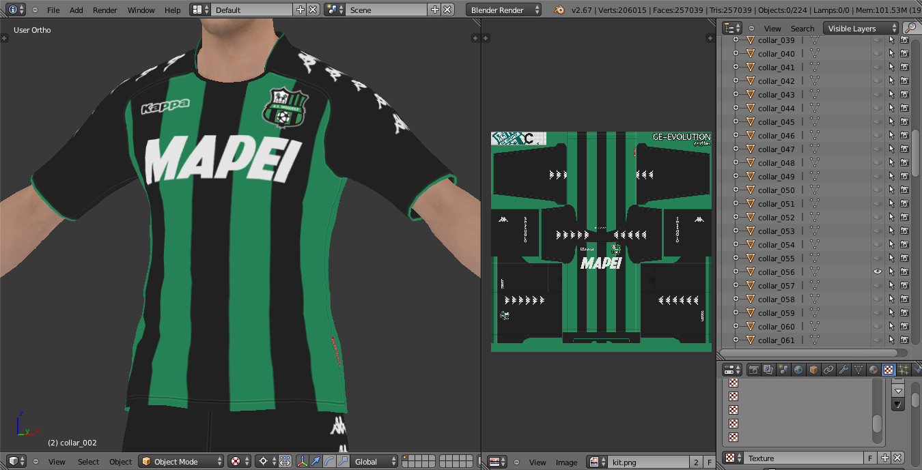
Task: Toggle renderability camera for collar_058
Action: (905, 299)
